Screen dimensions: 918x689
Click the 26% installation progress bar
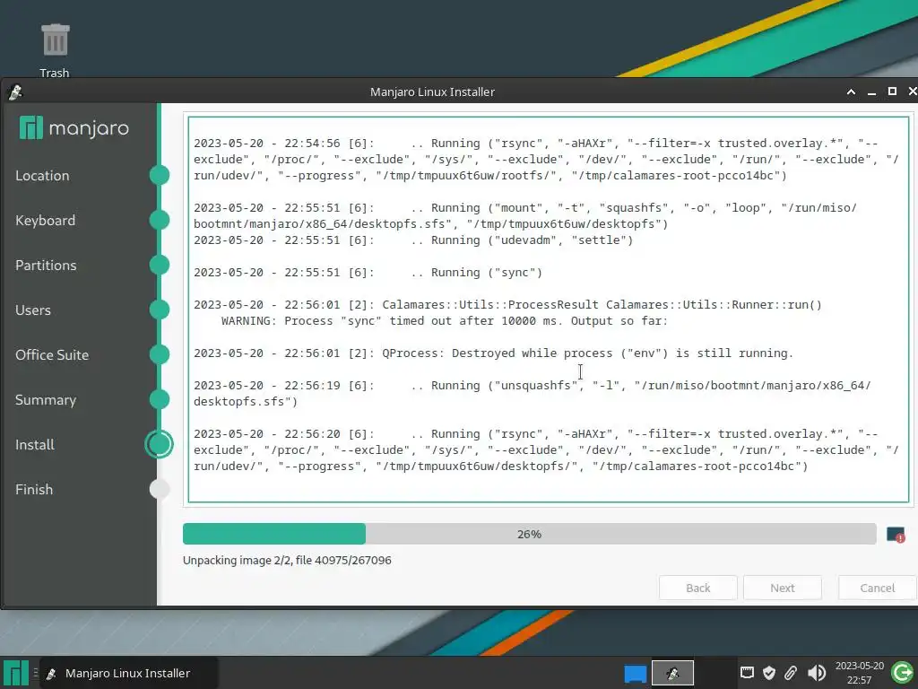[x=529, y=535]
